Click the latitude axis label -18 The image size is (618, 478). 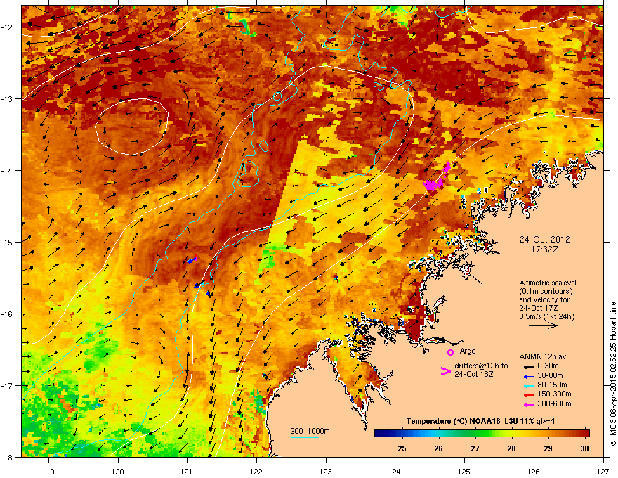6,457
